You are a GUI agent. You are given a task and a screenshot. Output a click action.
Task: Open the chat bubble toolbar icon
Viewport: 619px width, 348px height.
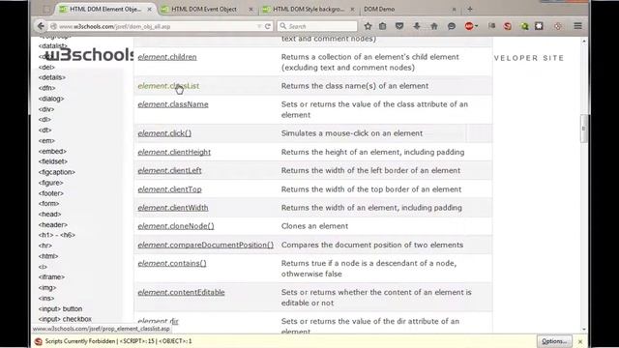452,26
